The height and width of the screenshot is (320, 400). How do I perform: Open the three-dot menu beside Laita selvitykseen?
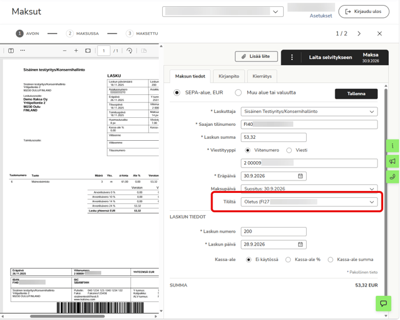click(292, 57)
